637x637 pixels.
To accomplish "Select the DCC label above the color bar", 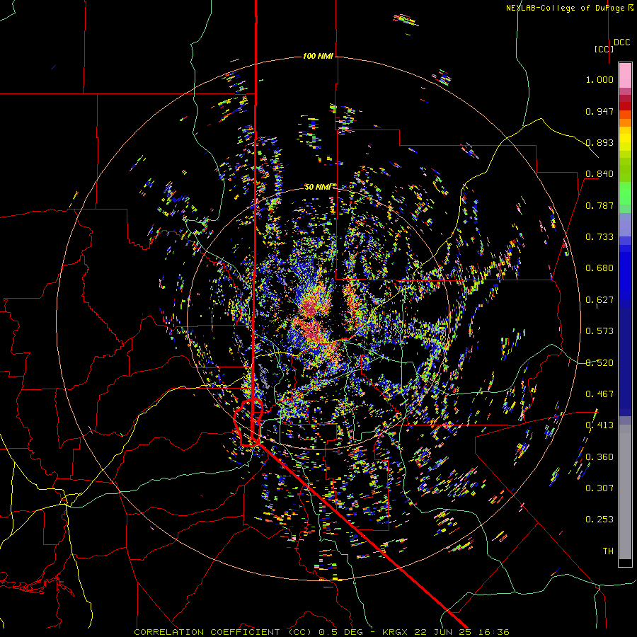I will click(622, 42).
